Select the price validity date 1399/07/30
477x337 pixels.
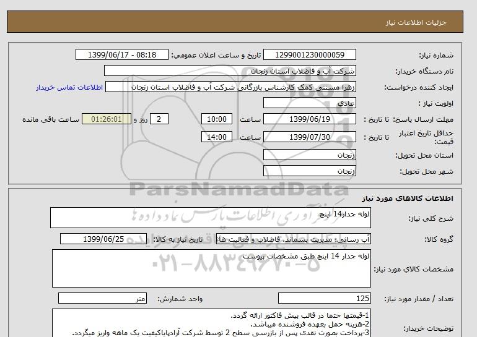tap(309, 137)
